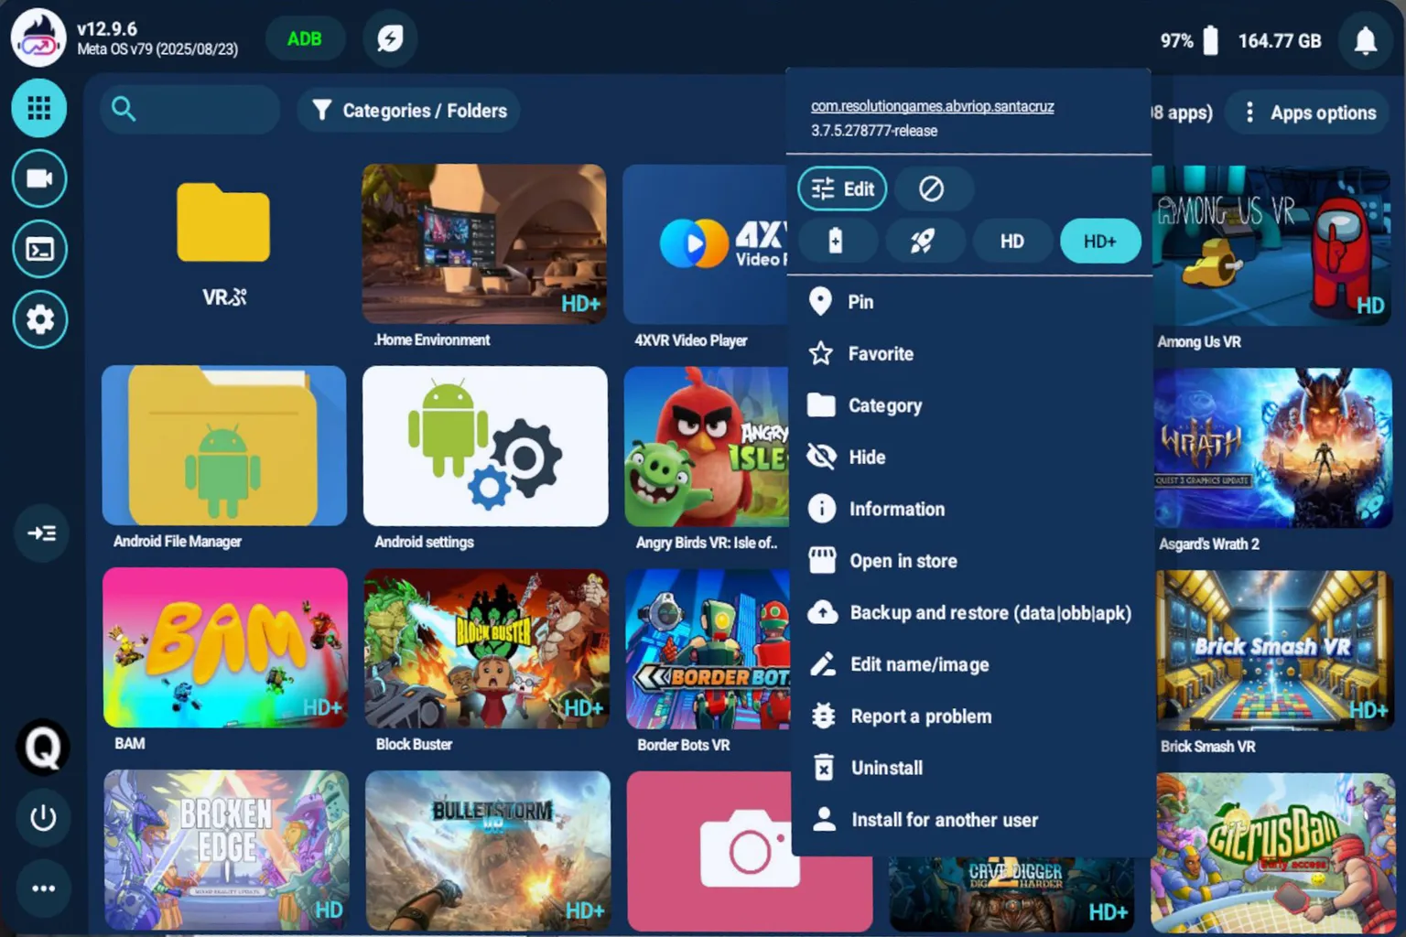Choose Hide from the context menu
1406x937 pixels.
(x=970, y=457)
